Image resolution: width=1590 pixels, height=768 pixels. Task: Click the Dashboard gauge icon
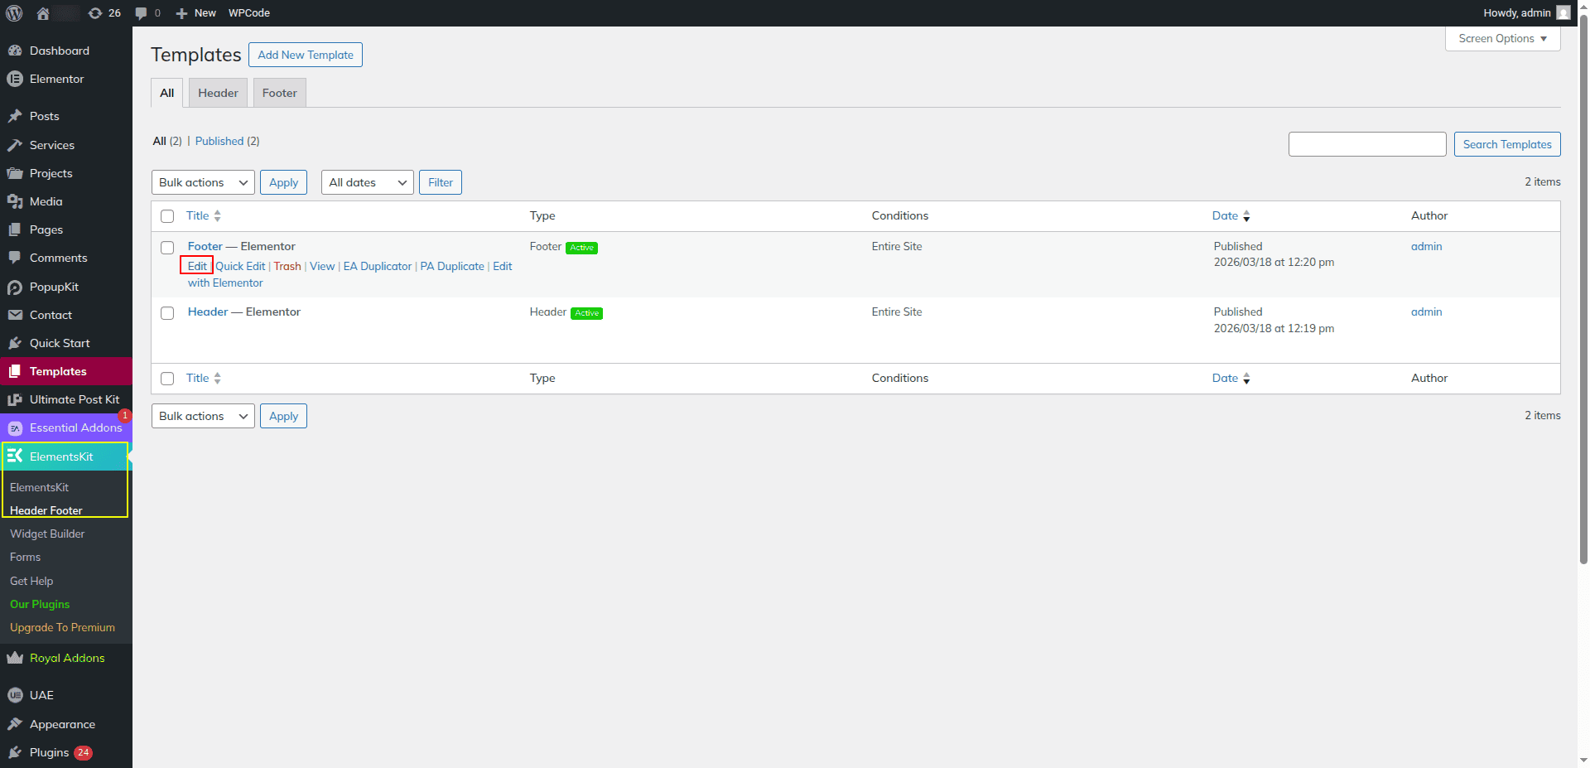15,51
